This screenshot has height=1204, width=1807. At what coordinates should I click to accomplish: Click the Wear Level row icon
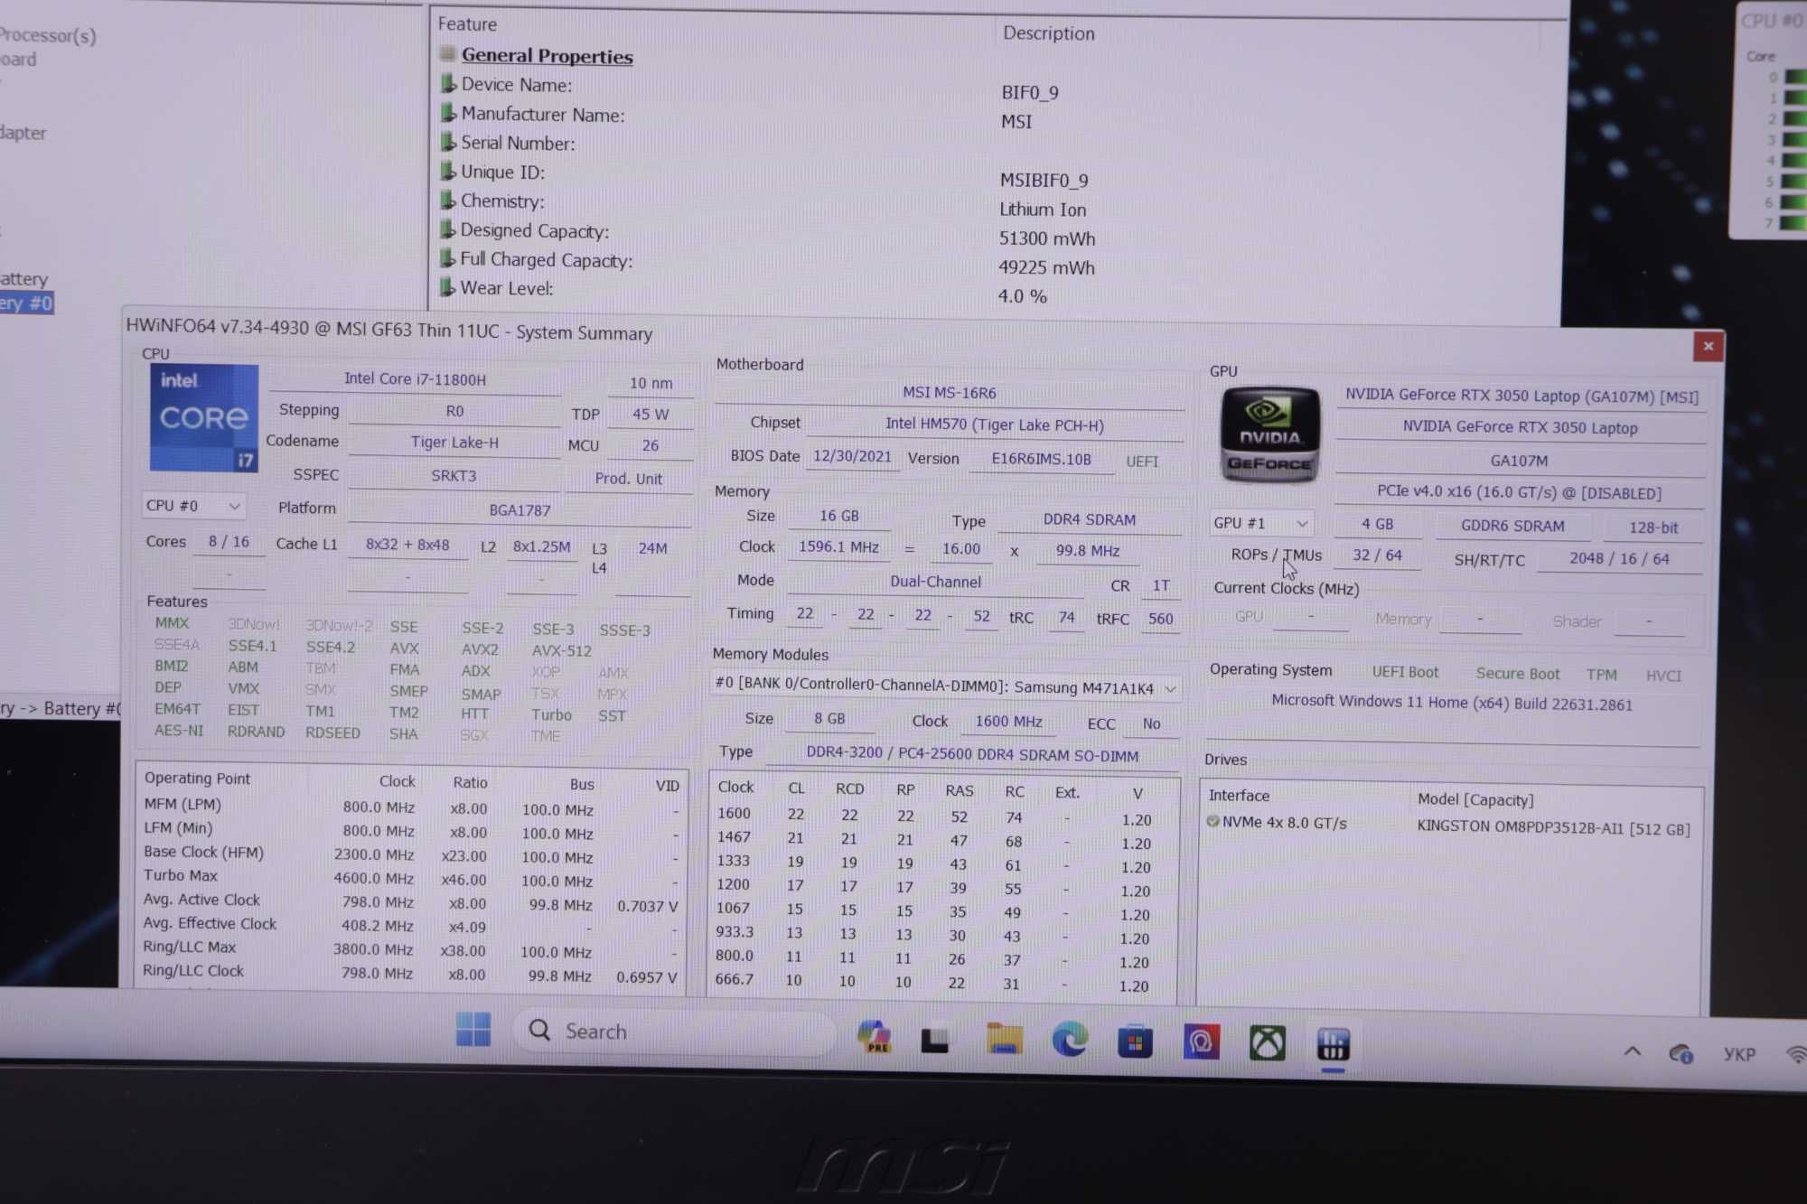[446, 287]
